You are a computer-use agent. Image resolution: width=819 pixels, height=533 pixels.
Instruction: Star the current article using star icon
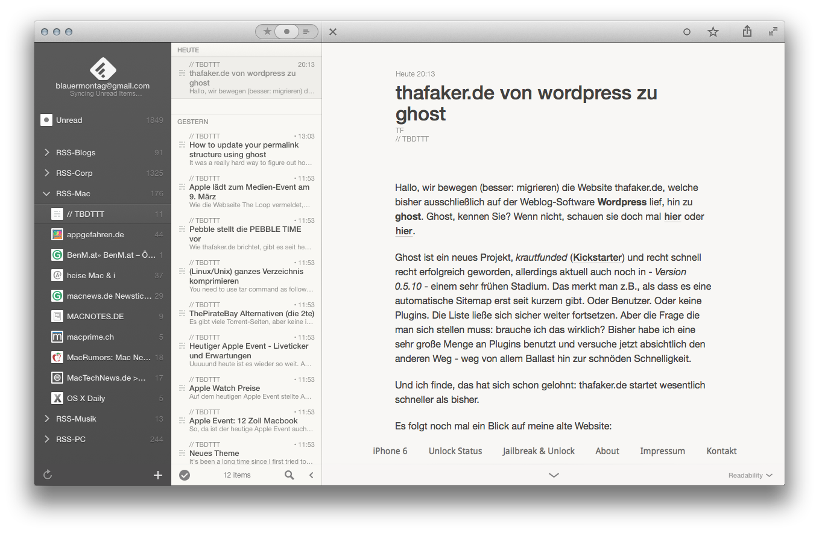click(713, 31)
